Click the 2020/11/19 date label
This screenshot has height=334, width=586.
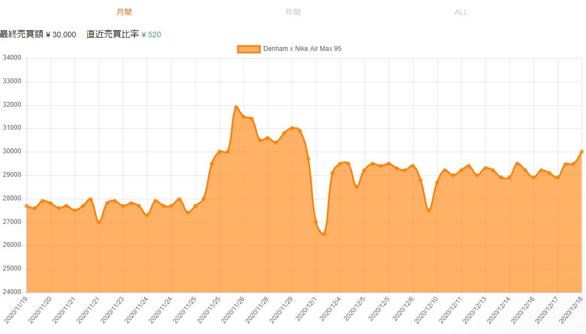coord(16,310)
